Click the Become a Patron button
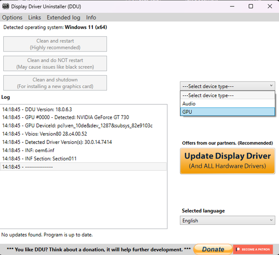The height and width of the screenshot is (255, 279). 253,249
